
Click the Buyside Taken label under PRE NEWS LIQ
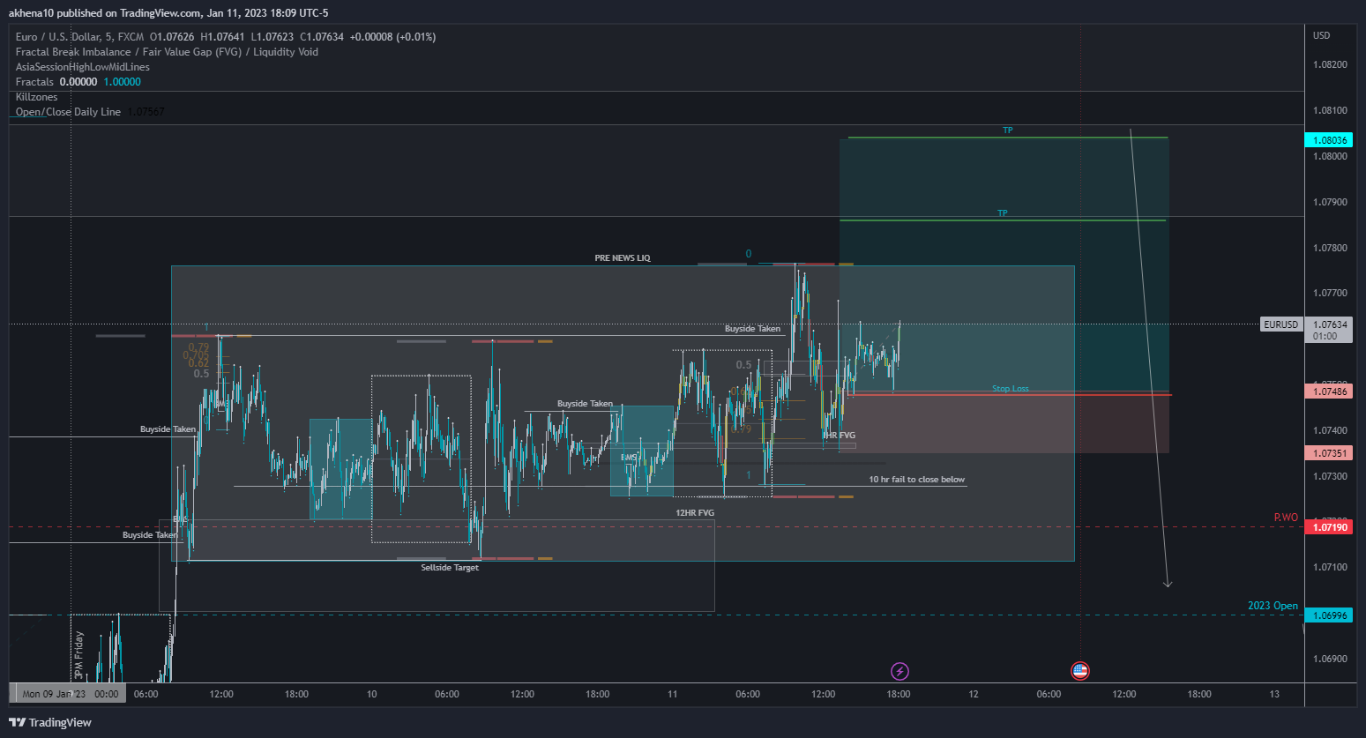tap(752, 329)
